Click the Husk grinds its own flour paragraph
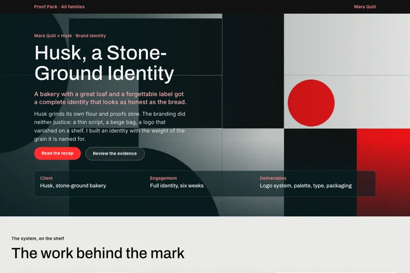Viewport: 410px width, 273px height. [x=110, y=126]
